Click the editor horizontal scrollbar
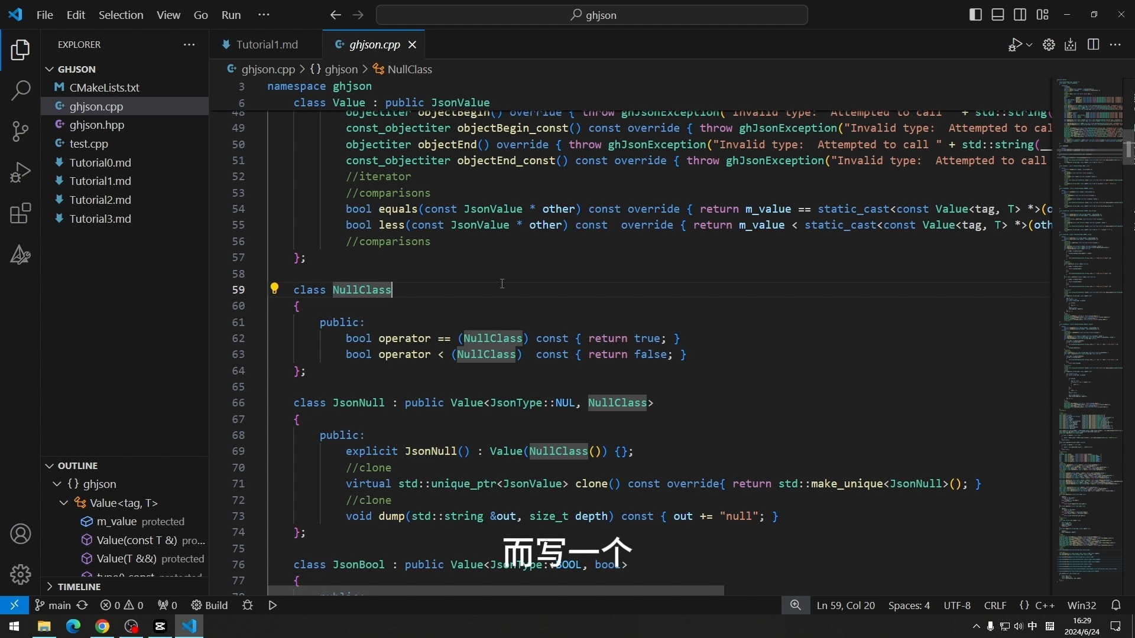This screenshot has width=1135, height=638. click(496, 591)
